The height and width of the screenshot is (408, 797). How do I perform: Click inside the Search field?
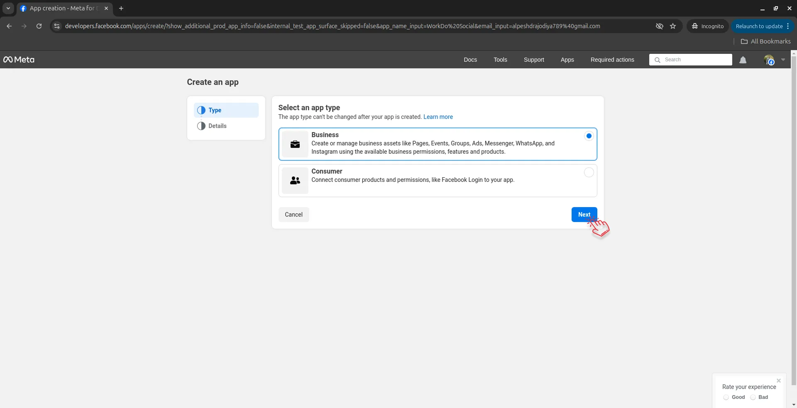(x=691, y=60)
